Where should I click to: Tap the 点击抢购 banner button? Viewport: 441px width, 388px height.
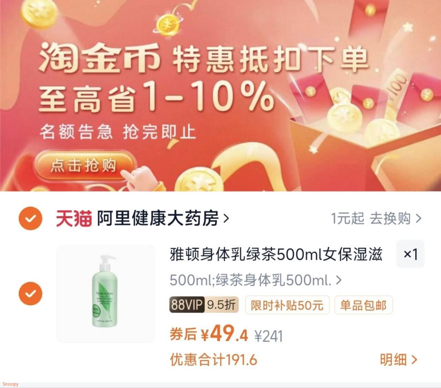(84, 166)
